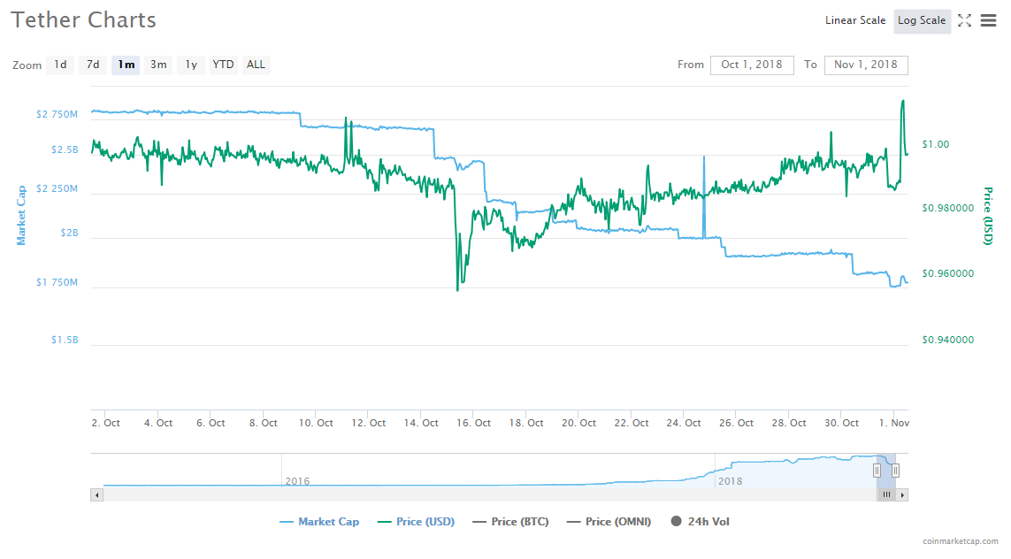Screen dimensions: 1011x559
Task: Select the 3m zoom preset
Action: [158, 65]
